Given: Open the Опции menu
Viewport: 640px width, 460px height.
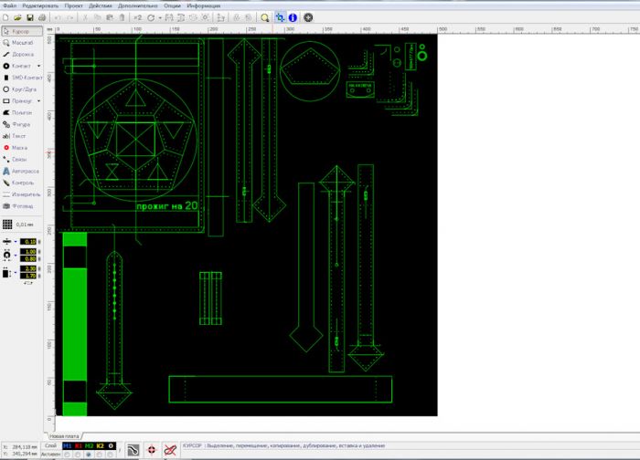Looking at the screenshot, I should coord(172,5).
